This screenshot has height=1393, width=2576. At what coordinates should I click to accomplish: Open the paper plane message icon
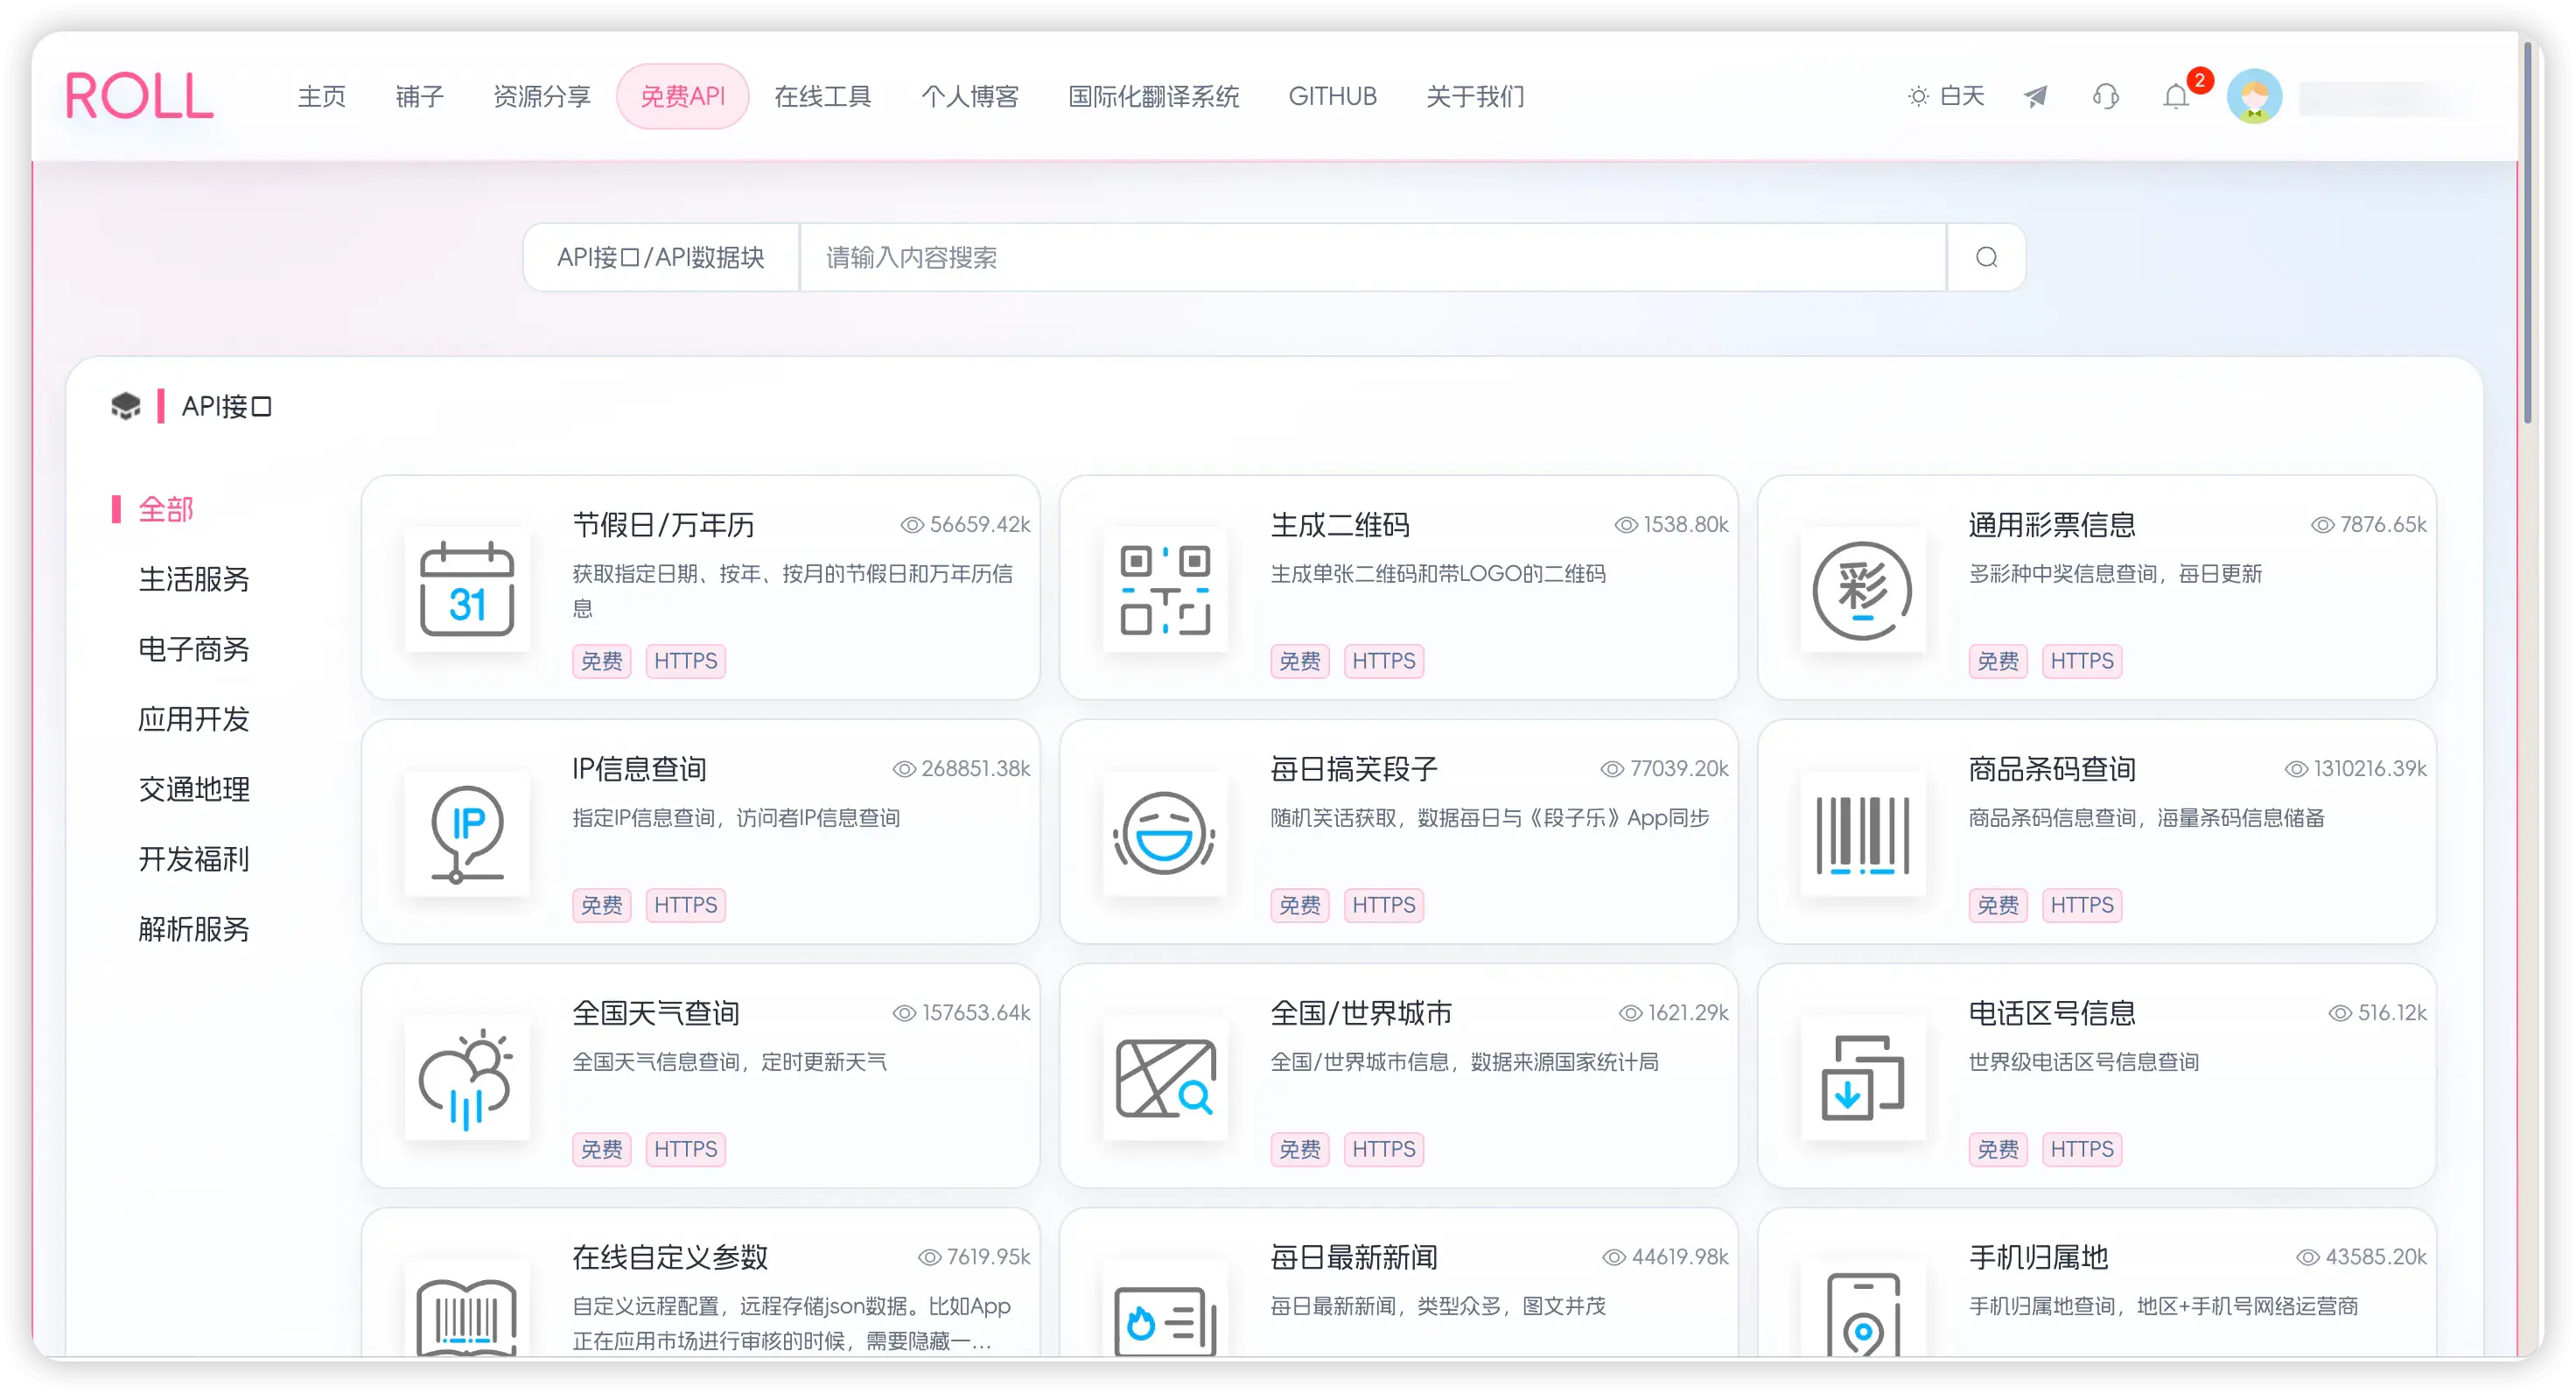[x=2035, y=96]
